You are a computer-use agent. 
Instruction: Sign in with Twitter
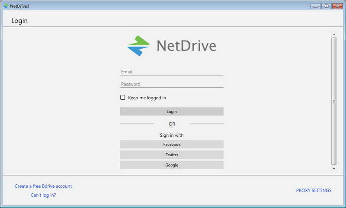[172, 154]
